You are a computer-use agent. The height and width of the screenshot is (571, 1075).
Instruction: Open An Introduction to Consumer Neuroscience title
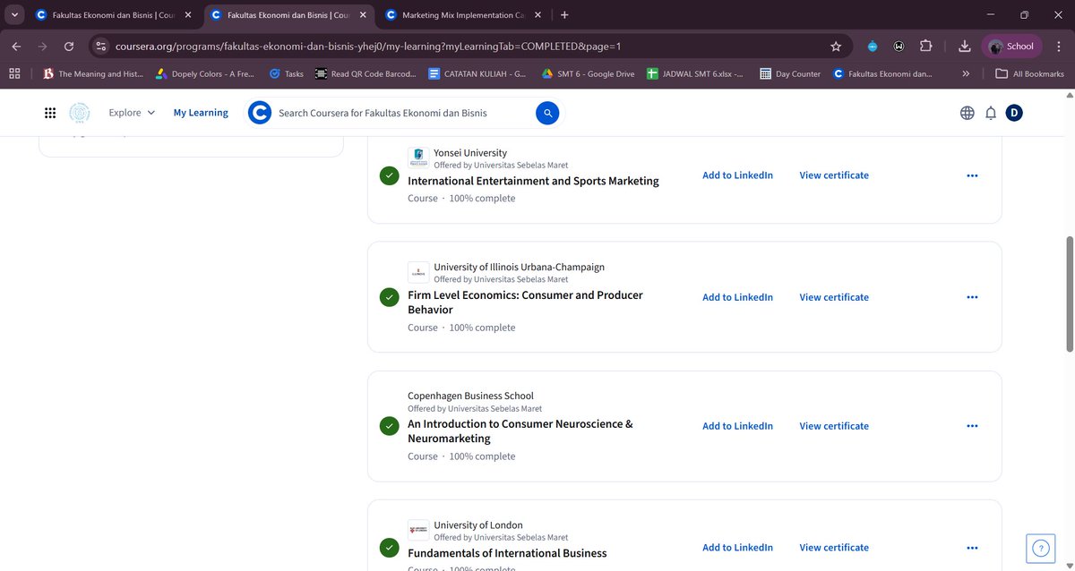coord(520,431)
